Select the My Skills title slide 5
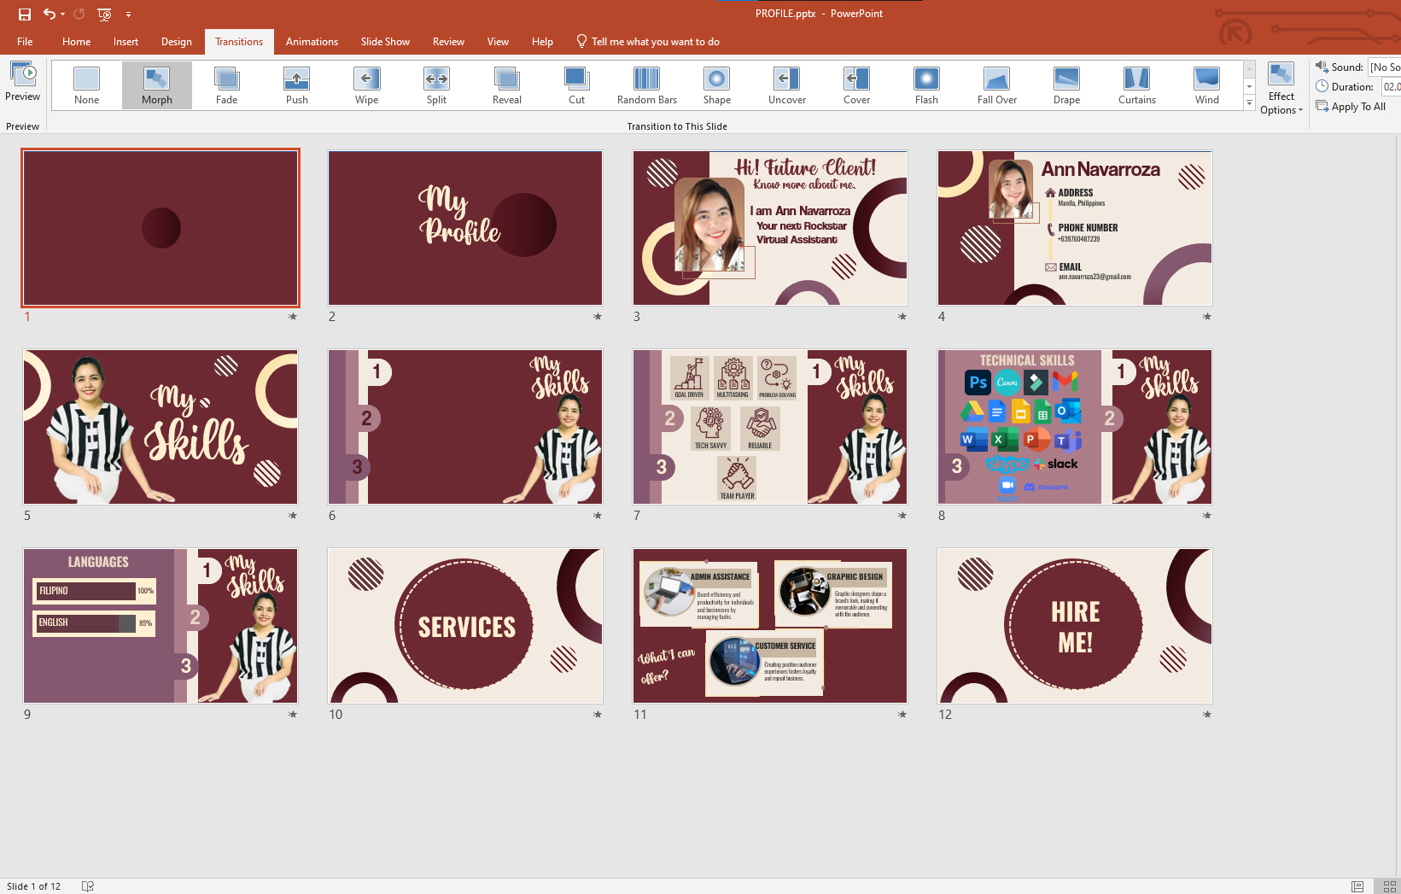 pos(161,427)
